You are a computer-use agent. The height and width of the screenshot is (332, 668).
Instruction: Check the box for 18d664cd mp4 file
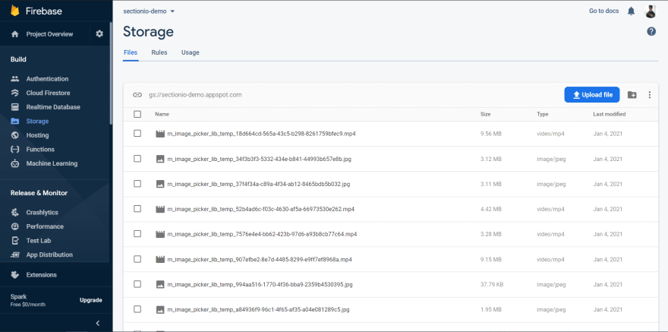[137, 134]
